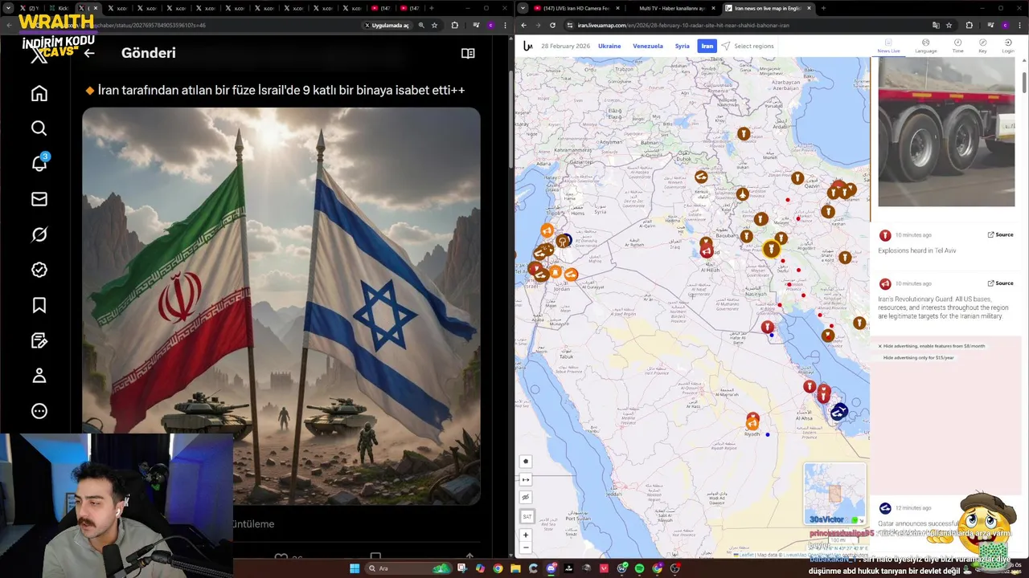
Task: Bookmark page star in left browser
Action: click(x=434, y=25)
